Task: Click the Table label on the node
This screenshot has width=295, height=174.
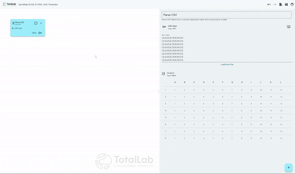Action: tap(34, 33)
